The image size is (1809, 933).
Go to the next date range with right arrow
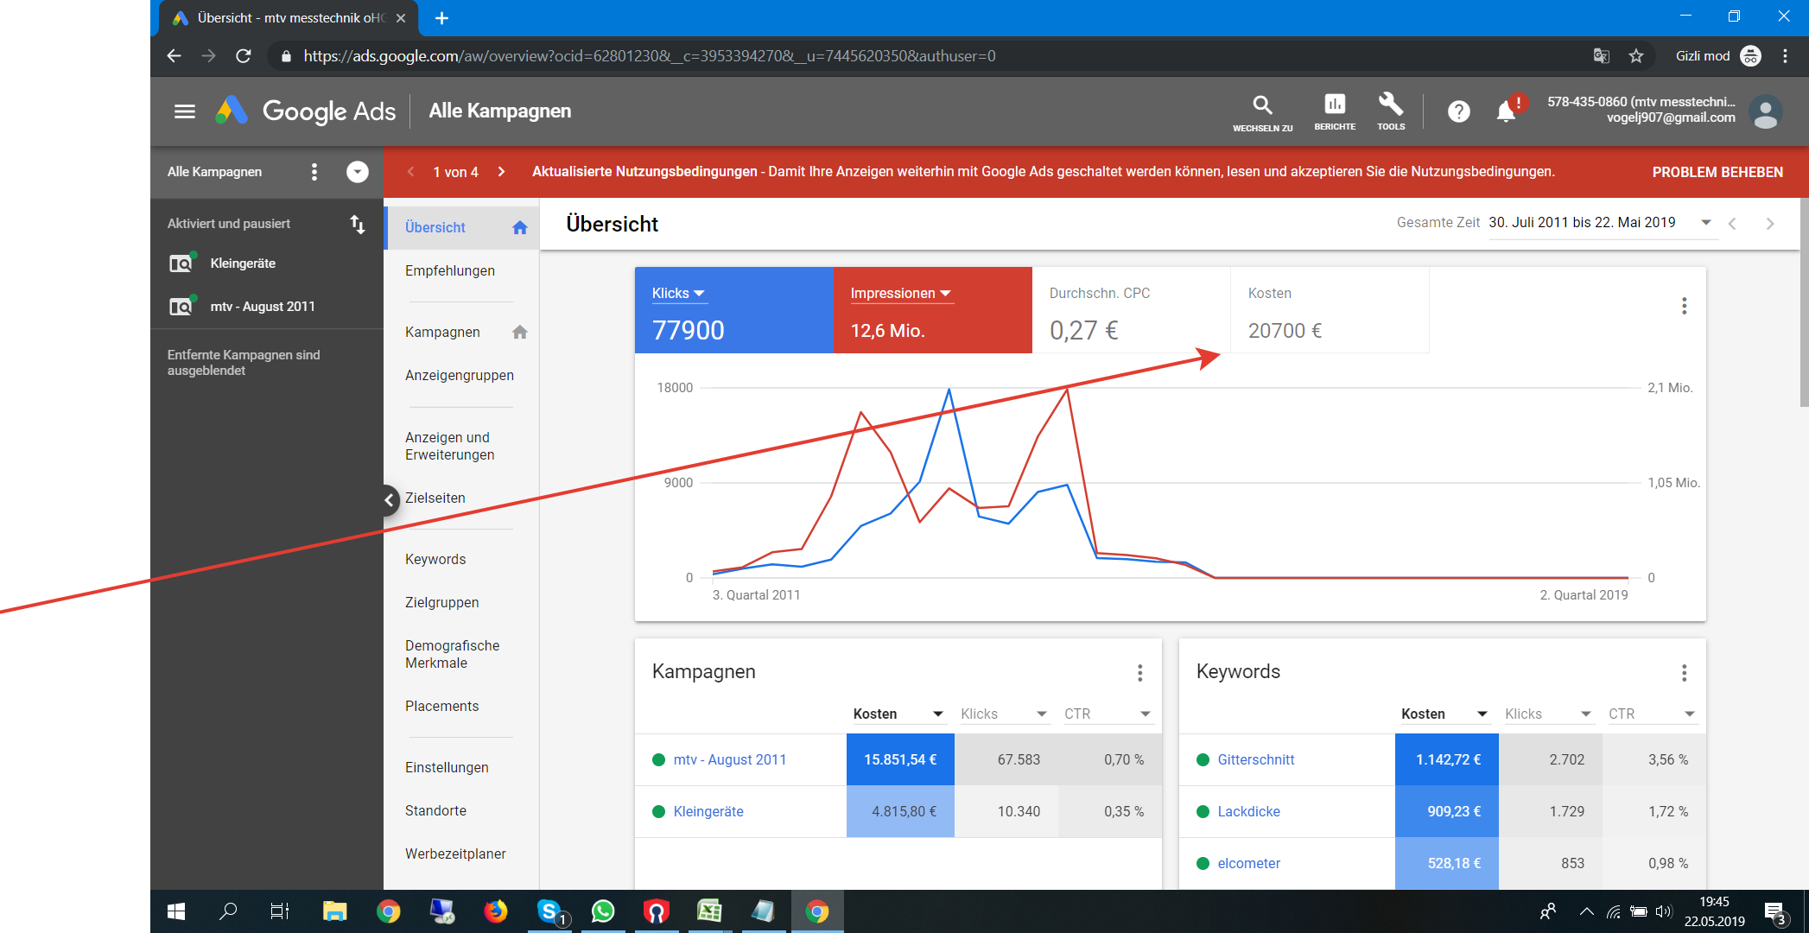point(1770,224)
